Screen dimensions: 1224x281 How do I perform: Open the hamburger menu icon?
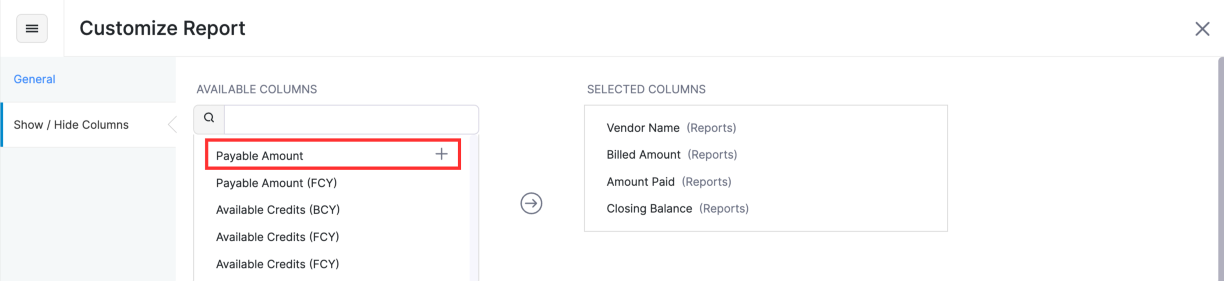tap(32, 28)
